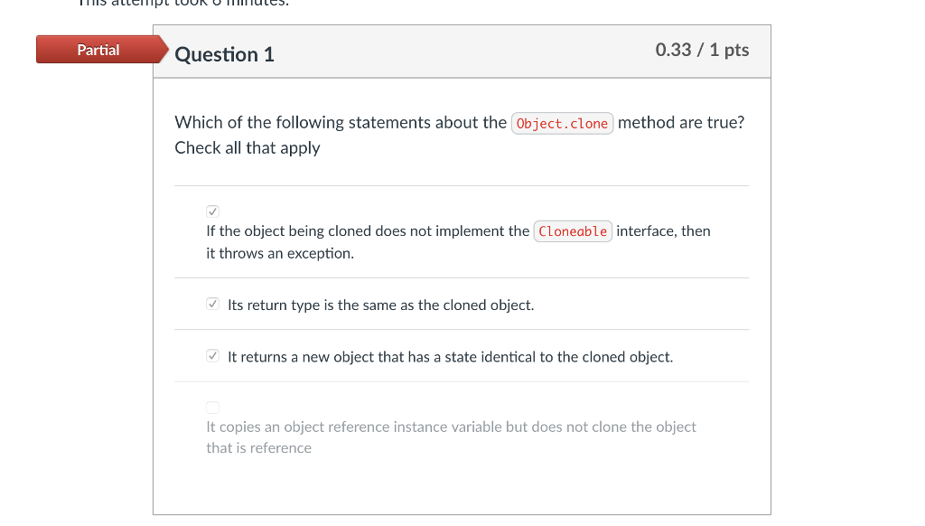The image size is (925, 526).
Task: Click the Object.clone code label
Action: [x=562, y=123]
